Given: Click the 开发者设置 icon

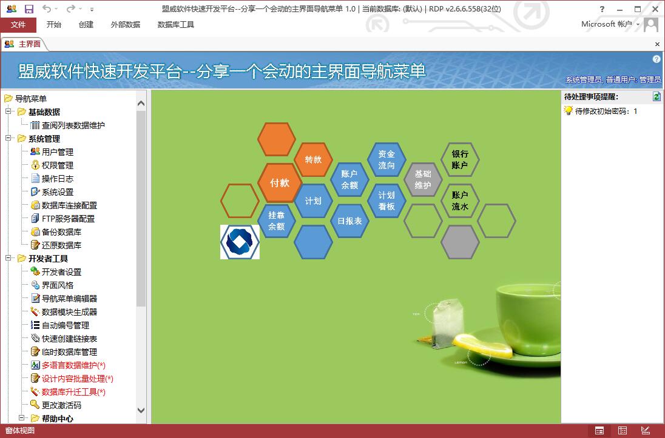Looking at the screenshot, I should (35, 271).
